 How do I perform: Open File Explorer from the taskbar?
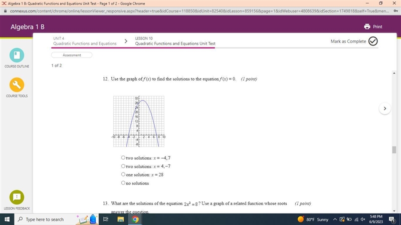click(121, 219)
